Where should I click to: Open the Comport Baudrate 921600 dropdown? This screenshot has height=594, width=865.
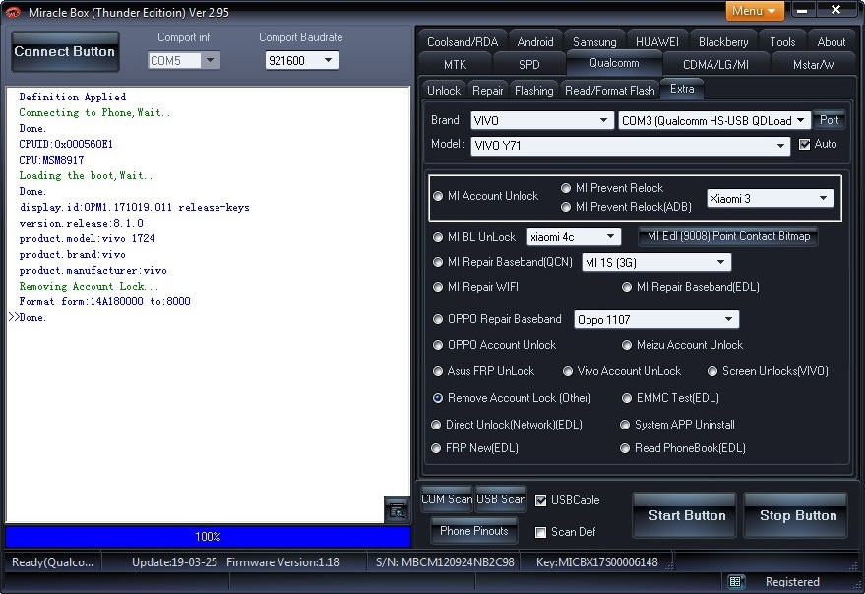tap(301, 60)
